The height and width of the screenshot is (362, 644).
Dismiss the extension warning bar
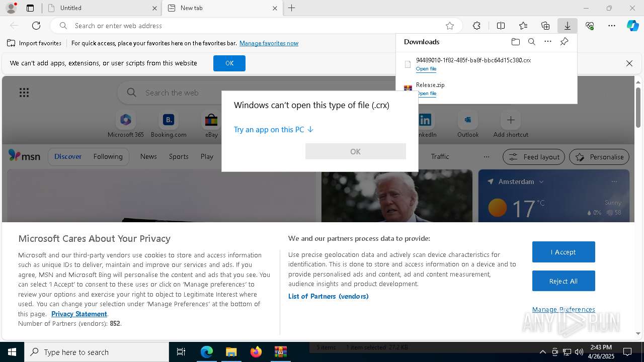point(629,63)
